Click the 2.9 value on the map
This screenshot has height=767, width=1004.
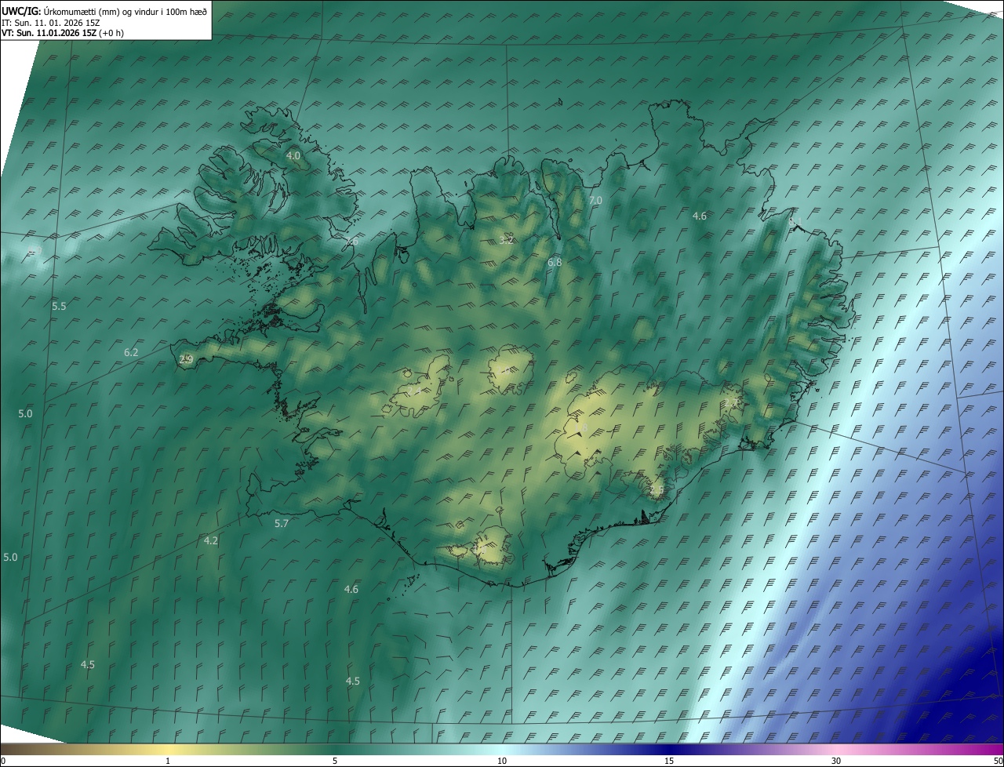(186, 360)
